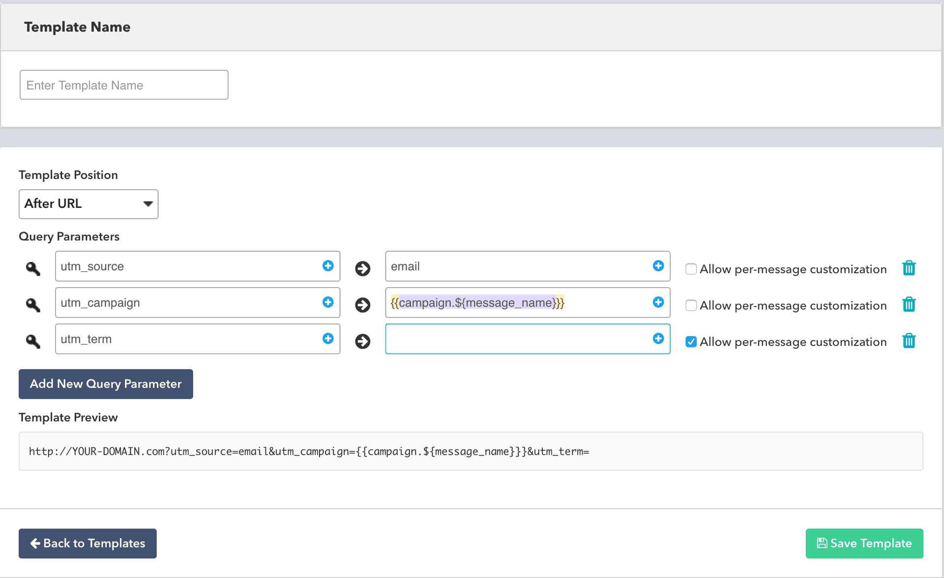
Task: Delete the utm_term parameter row
Action: coord(909,341)
